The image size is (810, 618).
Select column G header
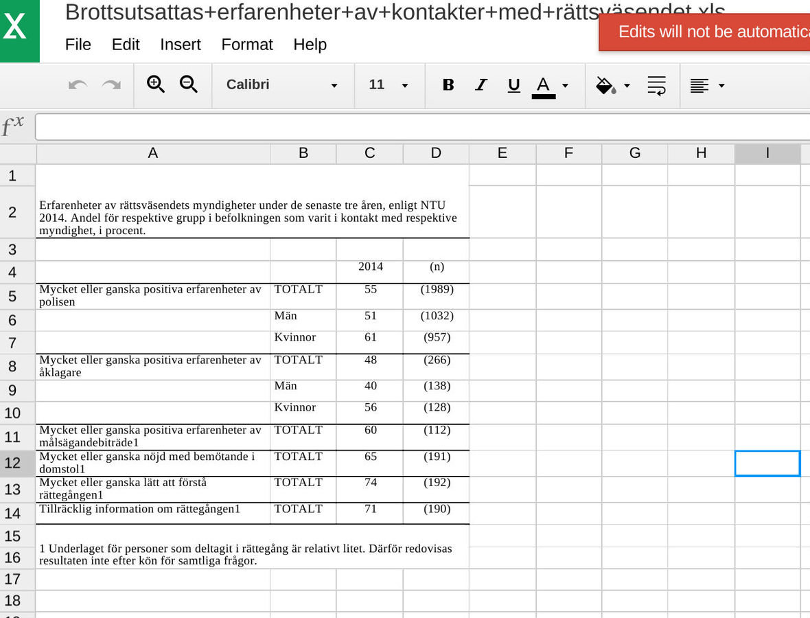click(x=635, y=153)
